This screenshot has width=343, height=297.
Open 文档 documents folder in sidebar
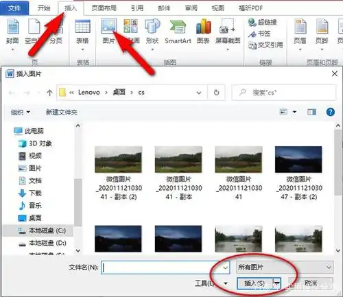pos(29,180)
